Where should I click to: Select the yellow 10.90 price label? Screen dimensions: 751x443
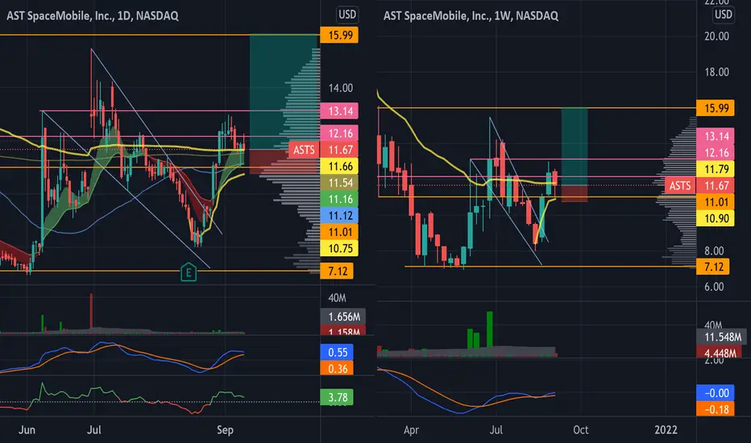tap(715, 218)
